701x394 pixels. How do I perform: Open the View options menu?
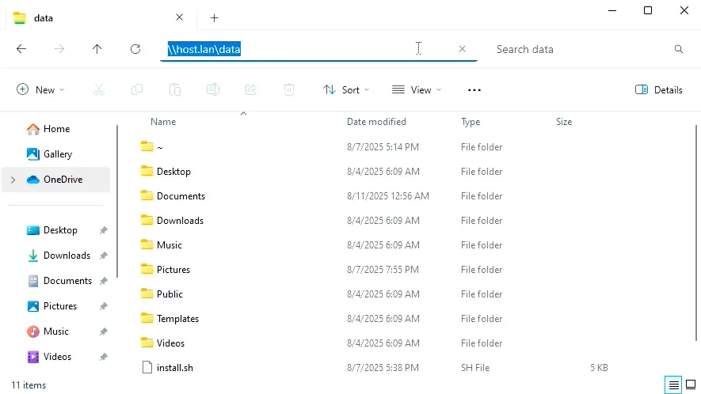[417, 90]
